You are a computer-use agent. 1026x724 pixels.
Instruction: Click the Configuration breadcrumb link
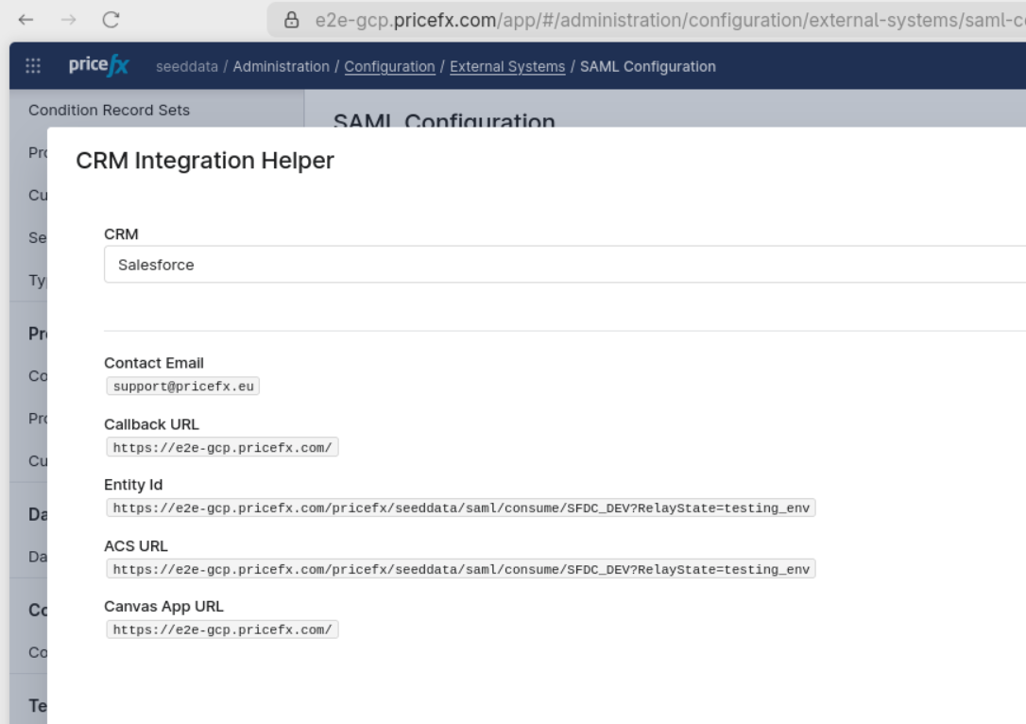pyautogui.click(x=389, y=66)
